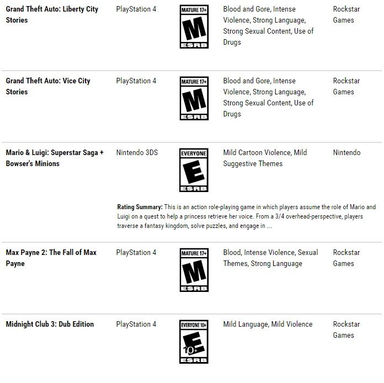Click the Mild Cartoon Violence, Mild Suggestive Themes descriptors
This screenshot has height=383, width=384.
(x=265, y=158)
